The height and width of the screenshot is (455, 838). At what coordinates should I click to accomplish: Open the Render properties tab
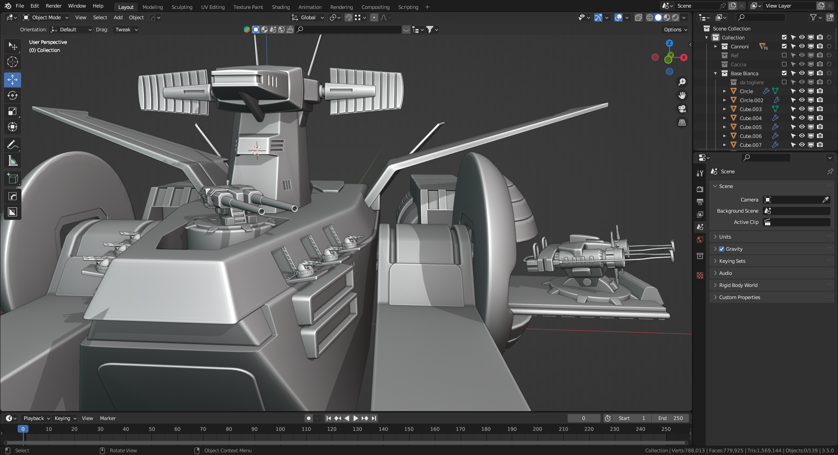pyautogui.click(x=700, y=189)
